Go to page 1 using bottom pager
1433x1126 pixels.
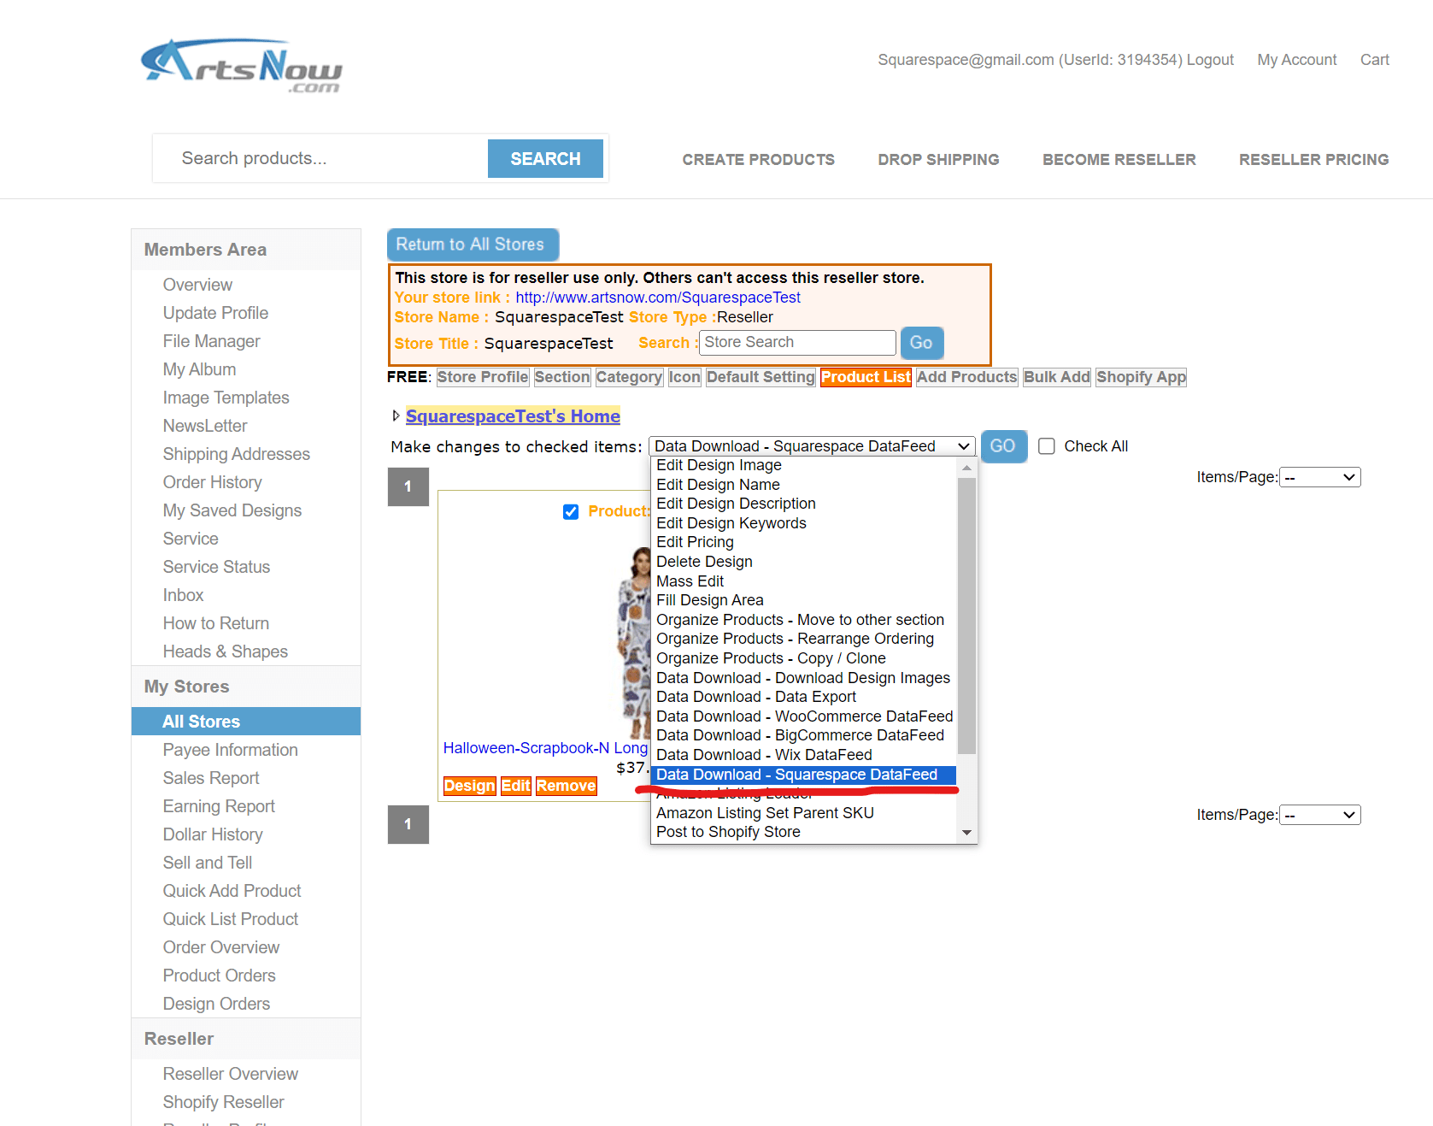tap(408, 824)
